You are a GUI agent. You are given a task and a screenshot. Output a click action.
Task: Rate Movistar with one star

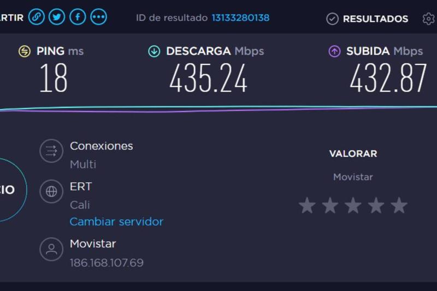307,205
